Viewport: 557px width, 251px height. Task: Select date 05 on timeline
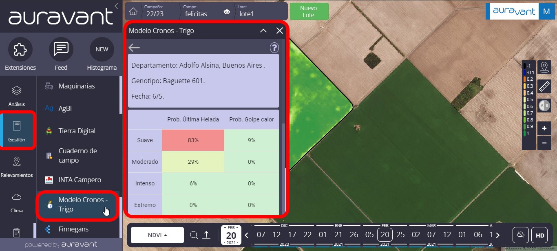[369, 235]
